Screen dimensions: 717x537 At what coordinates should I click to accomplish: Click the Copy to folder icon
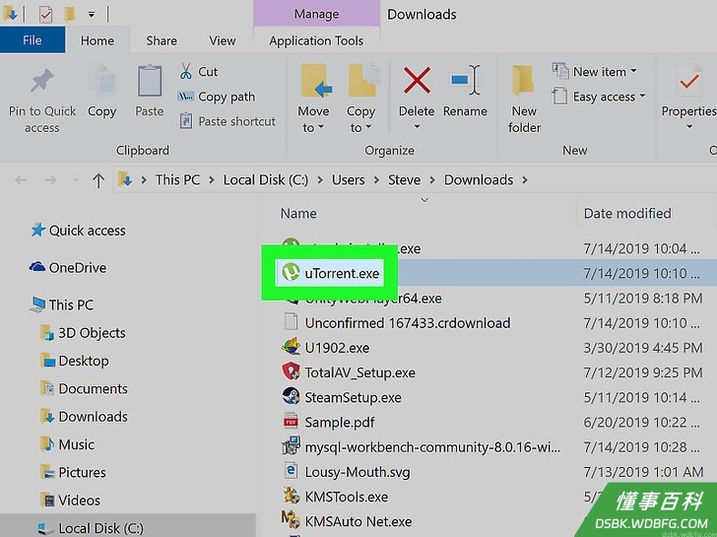[x=363, y=81]
